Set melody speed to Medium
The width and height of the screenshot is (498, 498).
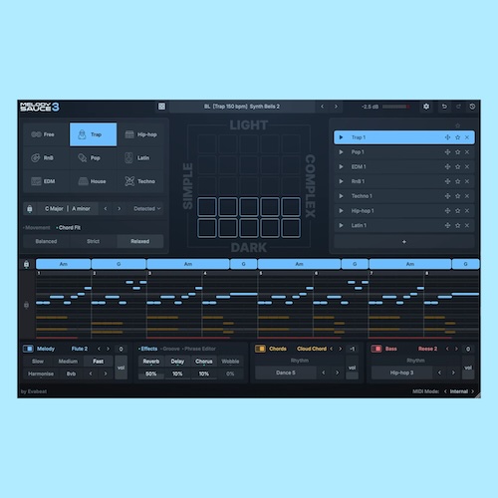(x=68, y=362)
